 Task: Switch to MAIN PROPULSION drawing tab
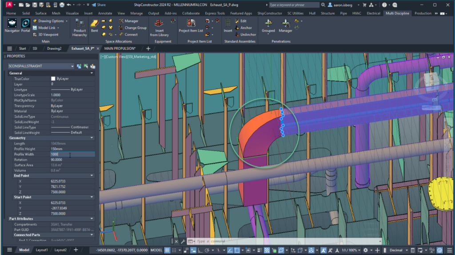(x=120, y=48)
